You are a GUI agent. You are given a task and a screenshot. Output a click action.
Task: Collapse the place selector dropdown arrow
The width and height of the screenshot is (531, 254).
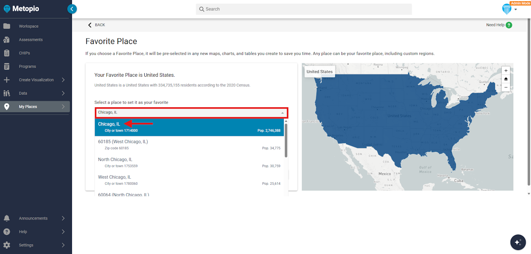click(x=283, y=113)
